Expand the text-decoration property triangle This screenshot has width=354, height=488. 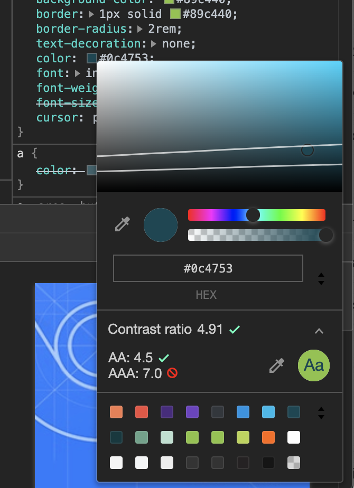tap(154, 43)
